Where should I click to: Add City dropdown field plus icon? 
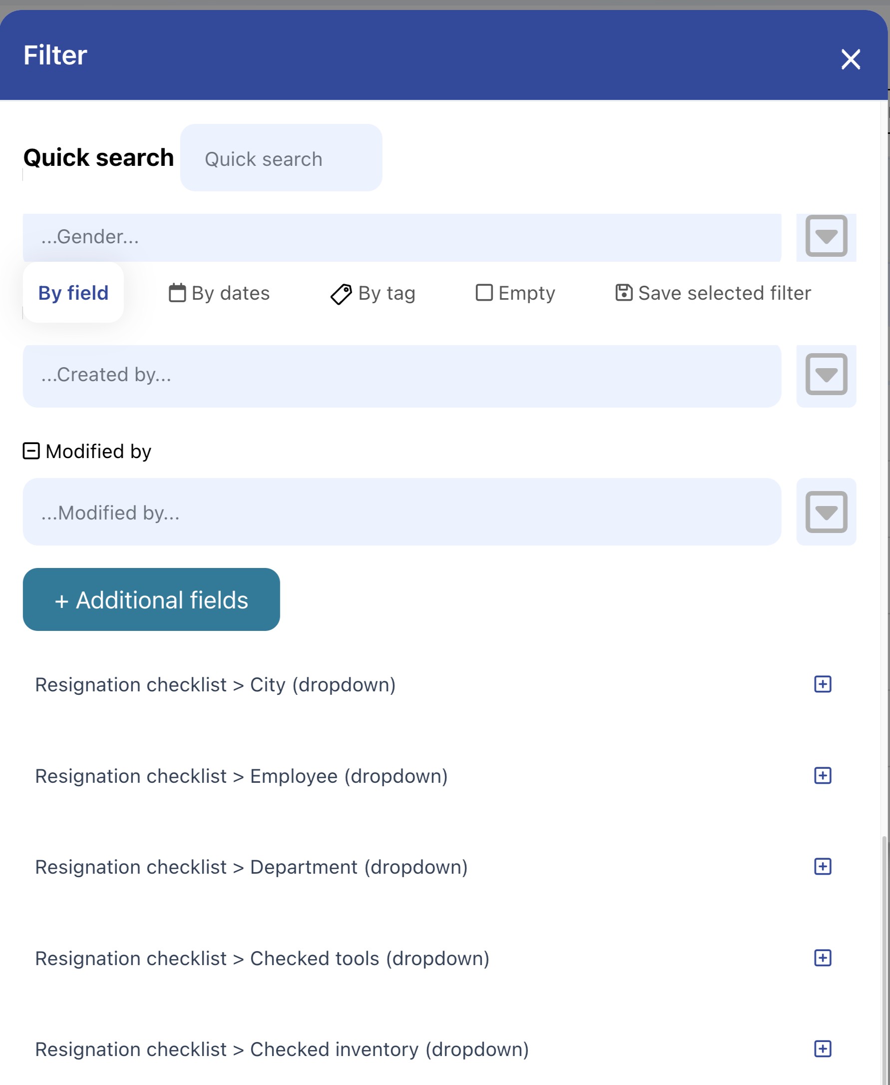tap(823, 684)
